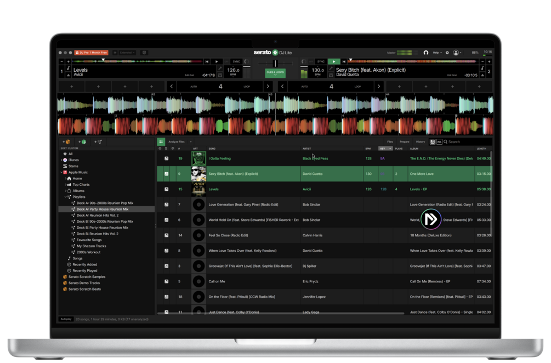Toggle the ALL search filter
This screenshot has width=551, height=363.
click(439, 141)
